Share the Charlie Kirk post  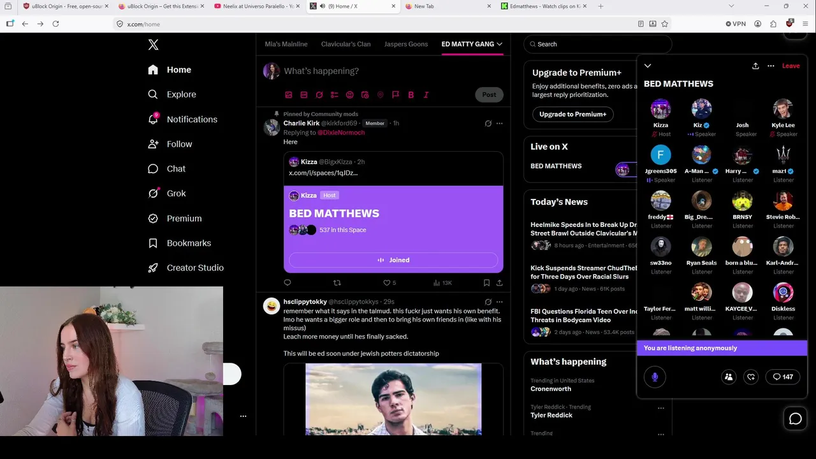point(499,282)
